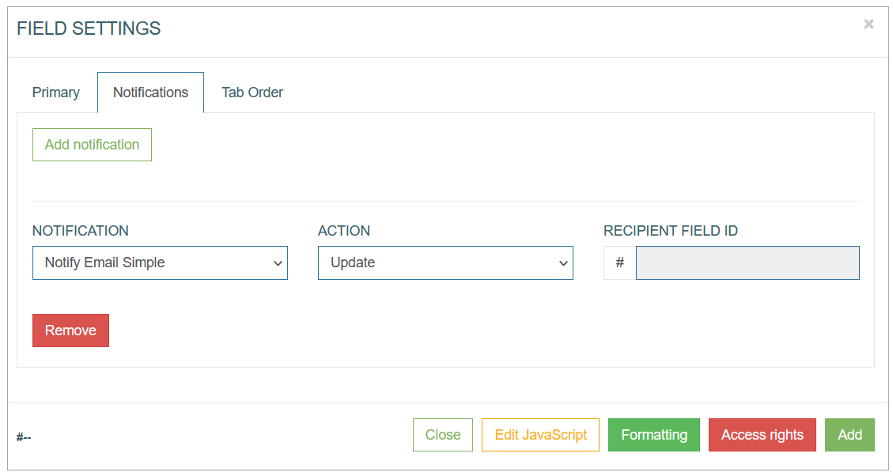The image size is (893, 476).
Task: Click the green Add button
Action: pos(849,435)
